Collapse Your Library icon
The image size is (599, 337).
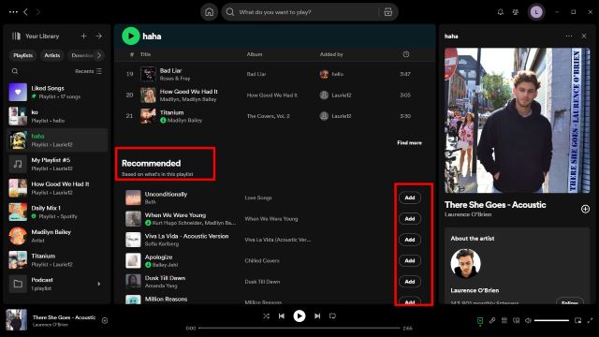click(x=16, y=36)
